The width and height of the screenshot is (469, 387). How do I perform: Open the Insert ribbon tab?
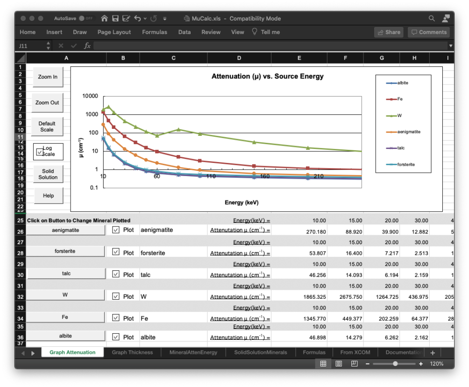[x=54, y=32]
